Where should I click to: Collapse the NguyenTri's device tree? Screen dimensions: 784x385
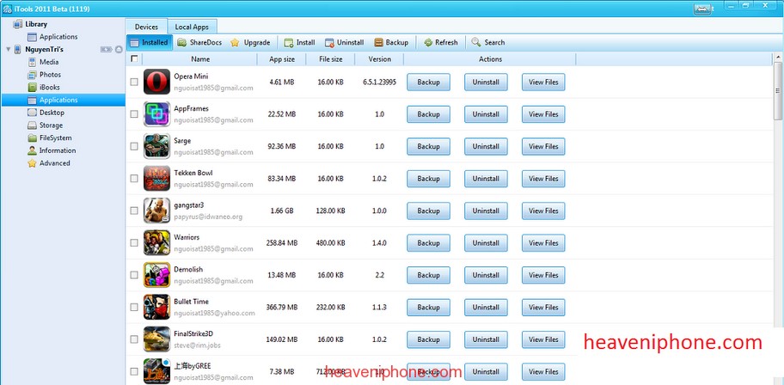coord(8,50)
